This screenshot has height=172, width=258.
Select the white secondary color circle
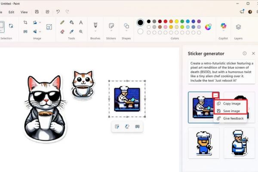point(140,31)
